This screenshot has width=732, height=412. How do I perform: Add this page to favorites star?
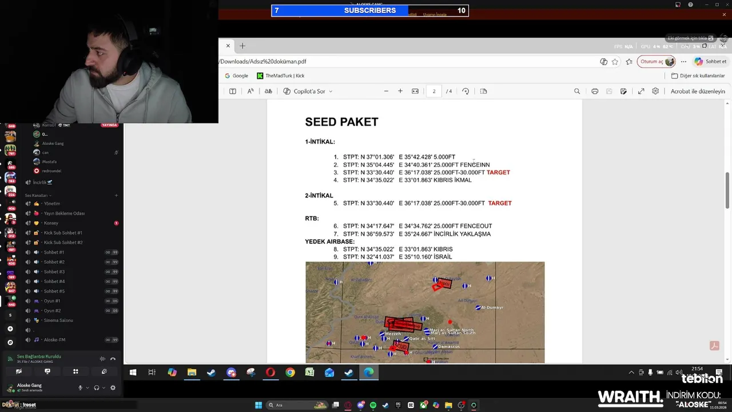[615, 62]
